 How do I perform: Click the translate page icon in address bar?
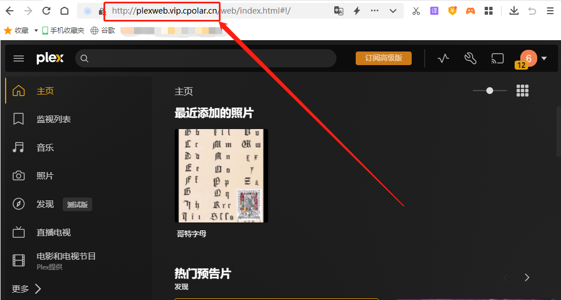(x=338, y=11)
